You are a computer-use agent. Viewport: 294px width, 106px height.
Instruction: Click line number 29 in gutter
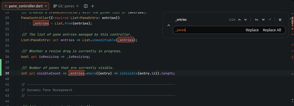coord(7,18)
